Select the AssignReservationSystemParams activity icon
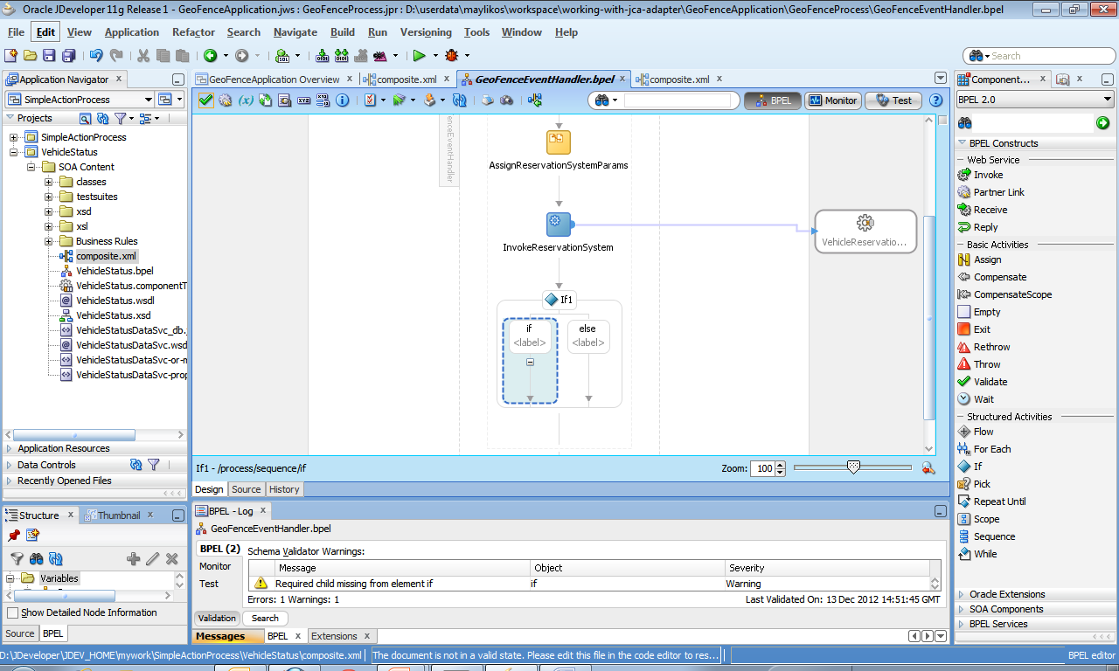The height and width of the screenshot is (671, 1119). click(x=559, y=142)
